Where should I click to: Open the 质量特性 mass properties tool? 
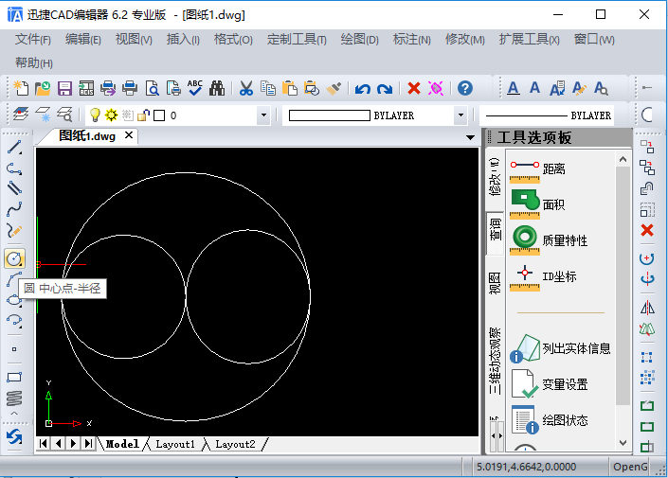click(x=549, y=240)
